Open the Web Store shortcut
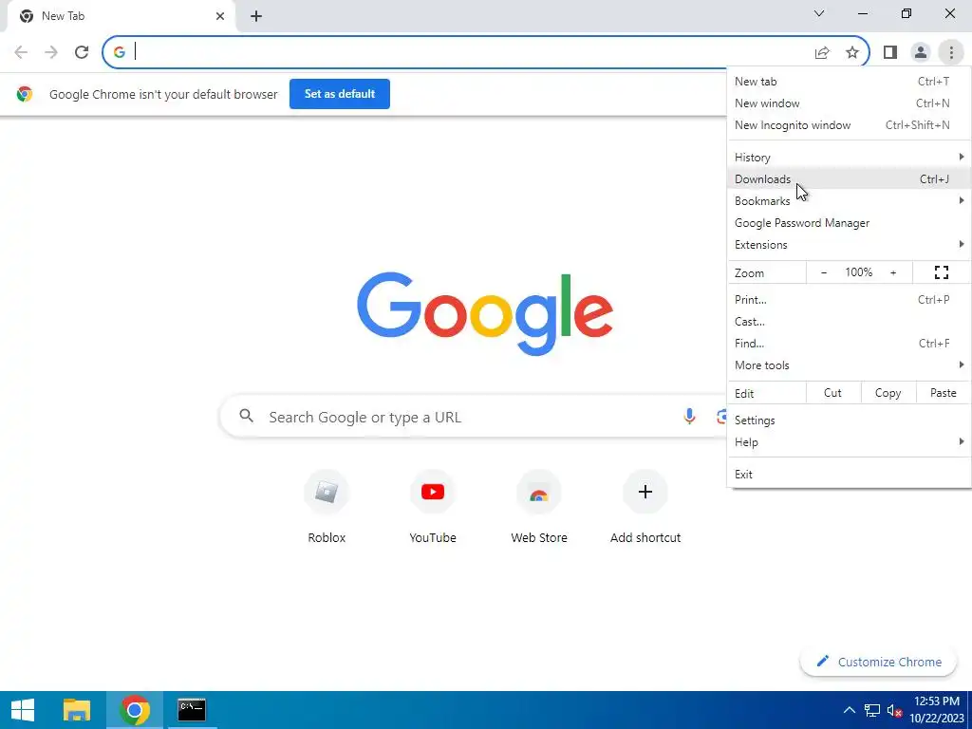 539,507
